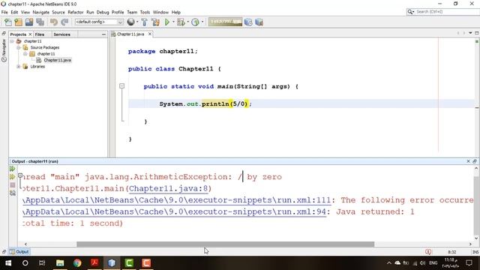Open dropdown arrow next to Profile Project
This screenshot has height=270, width=480.
point(202,22)
